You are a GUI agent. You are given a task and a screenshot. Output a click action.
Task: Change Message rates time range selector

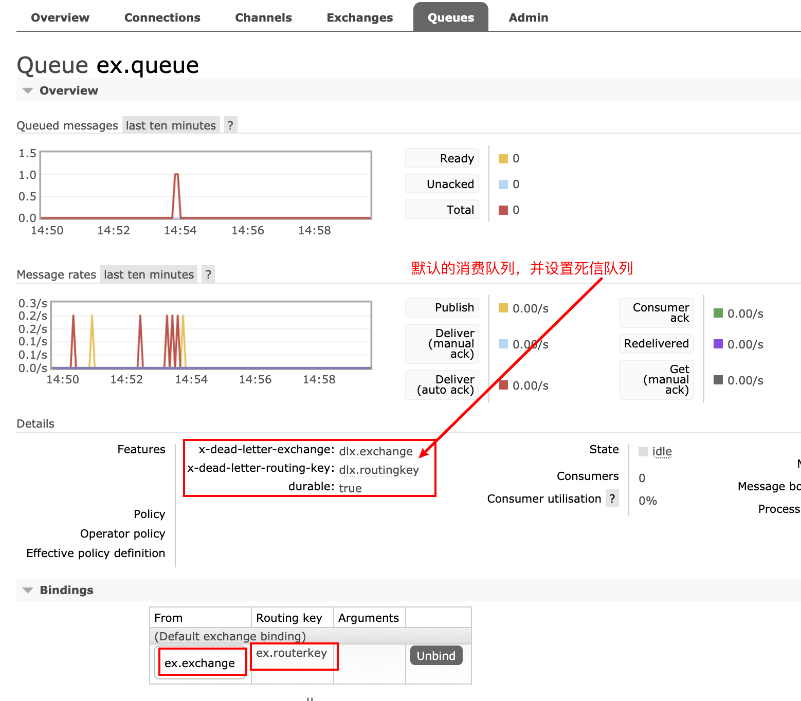click(x=149, y=274)
